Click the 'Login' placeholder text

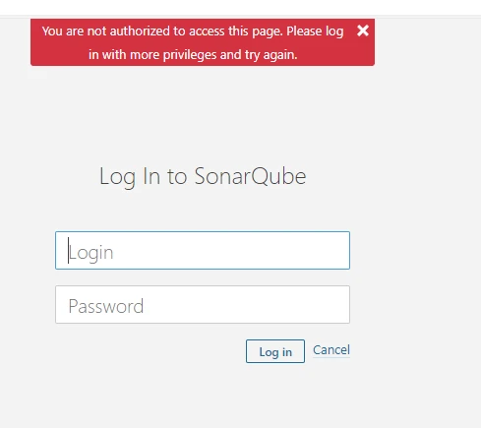pos(90,253)
